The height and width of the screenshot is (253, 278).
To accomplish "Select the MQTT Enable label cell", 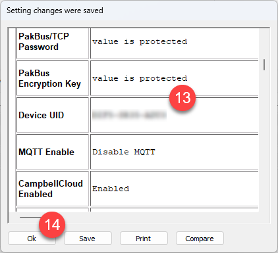I will 53,152.
